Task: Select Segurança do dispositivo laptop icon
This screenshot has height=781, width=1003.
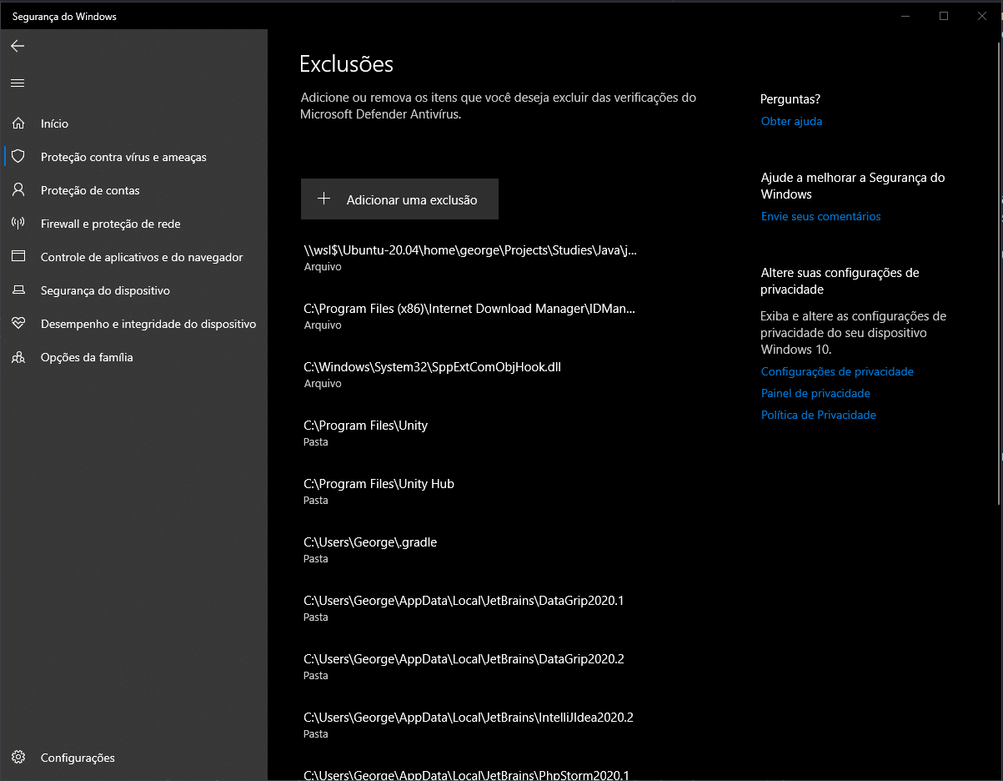Action: pyautogui.click(x=18, y=290)
